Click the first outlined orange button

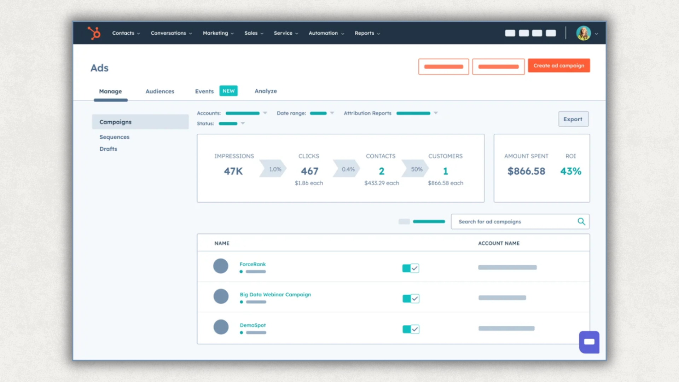443,66
